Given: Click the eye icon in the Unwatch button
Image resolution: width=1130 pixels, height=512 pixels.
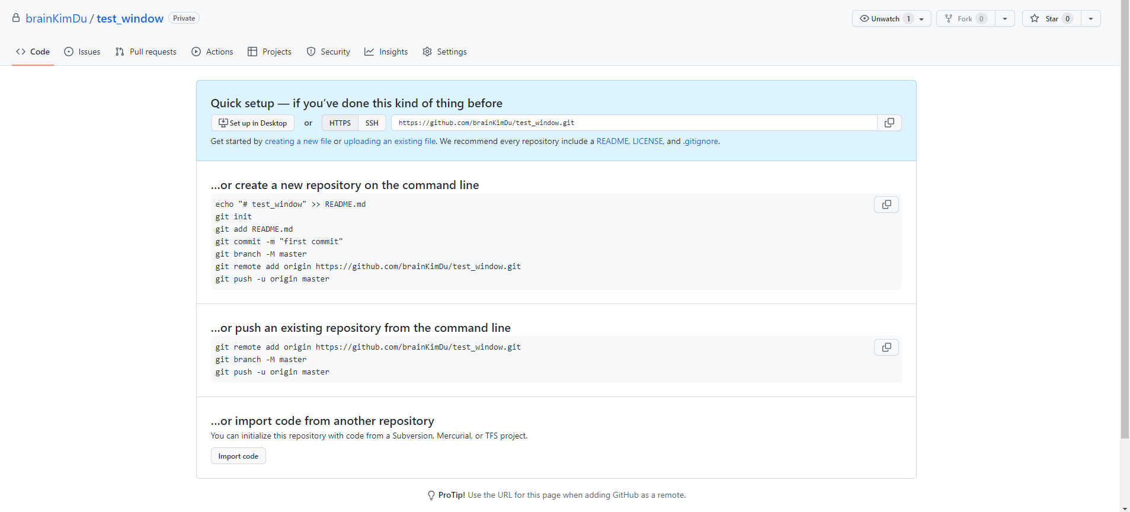Looking at the screenshot, I should click(864, 18).
